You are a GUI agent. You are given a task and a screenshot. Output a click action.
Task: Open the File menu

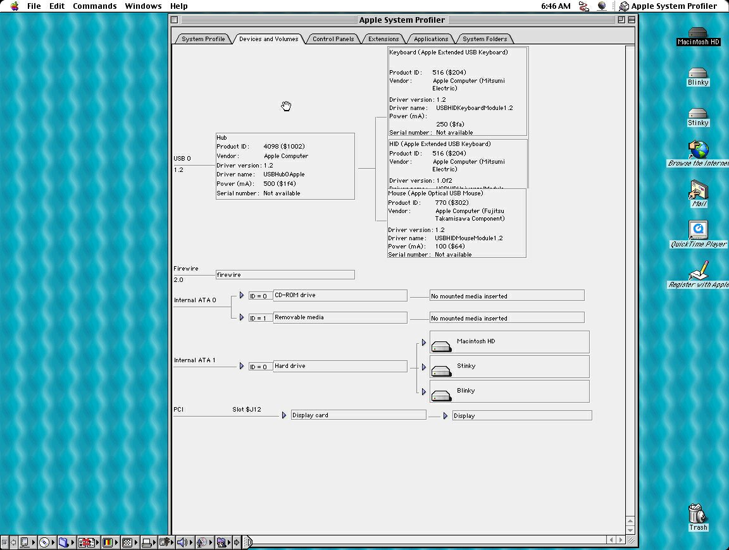(34, 6)
